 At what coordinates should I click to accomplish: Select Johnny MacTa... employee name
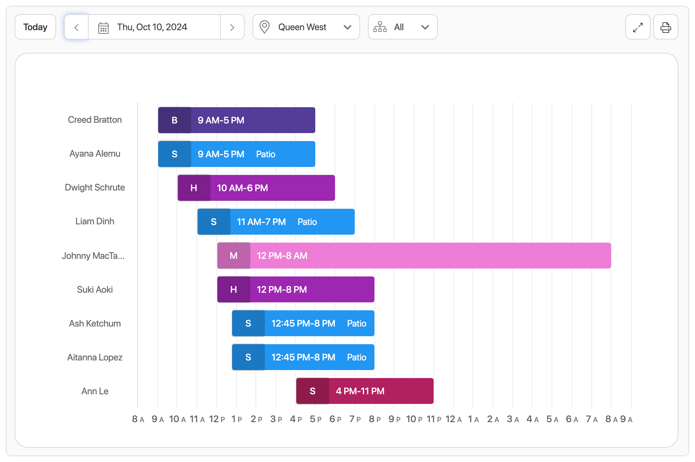point(93,256)
